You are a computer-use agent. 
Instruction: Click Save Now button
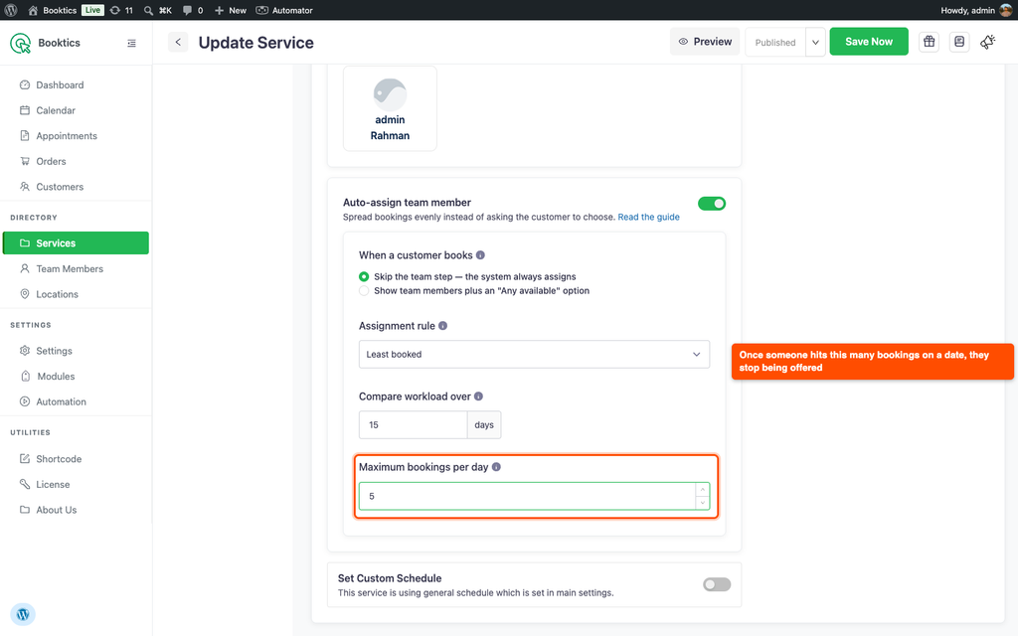click(x=869, y=42)
